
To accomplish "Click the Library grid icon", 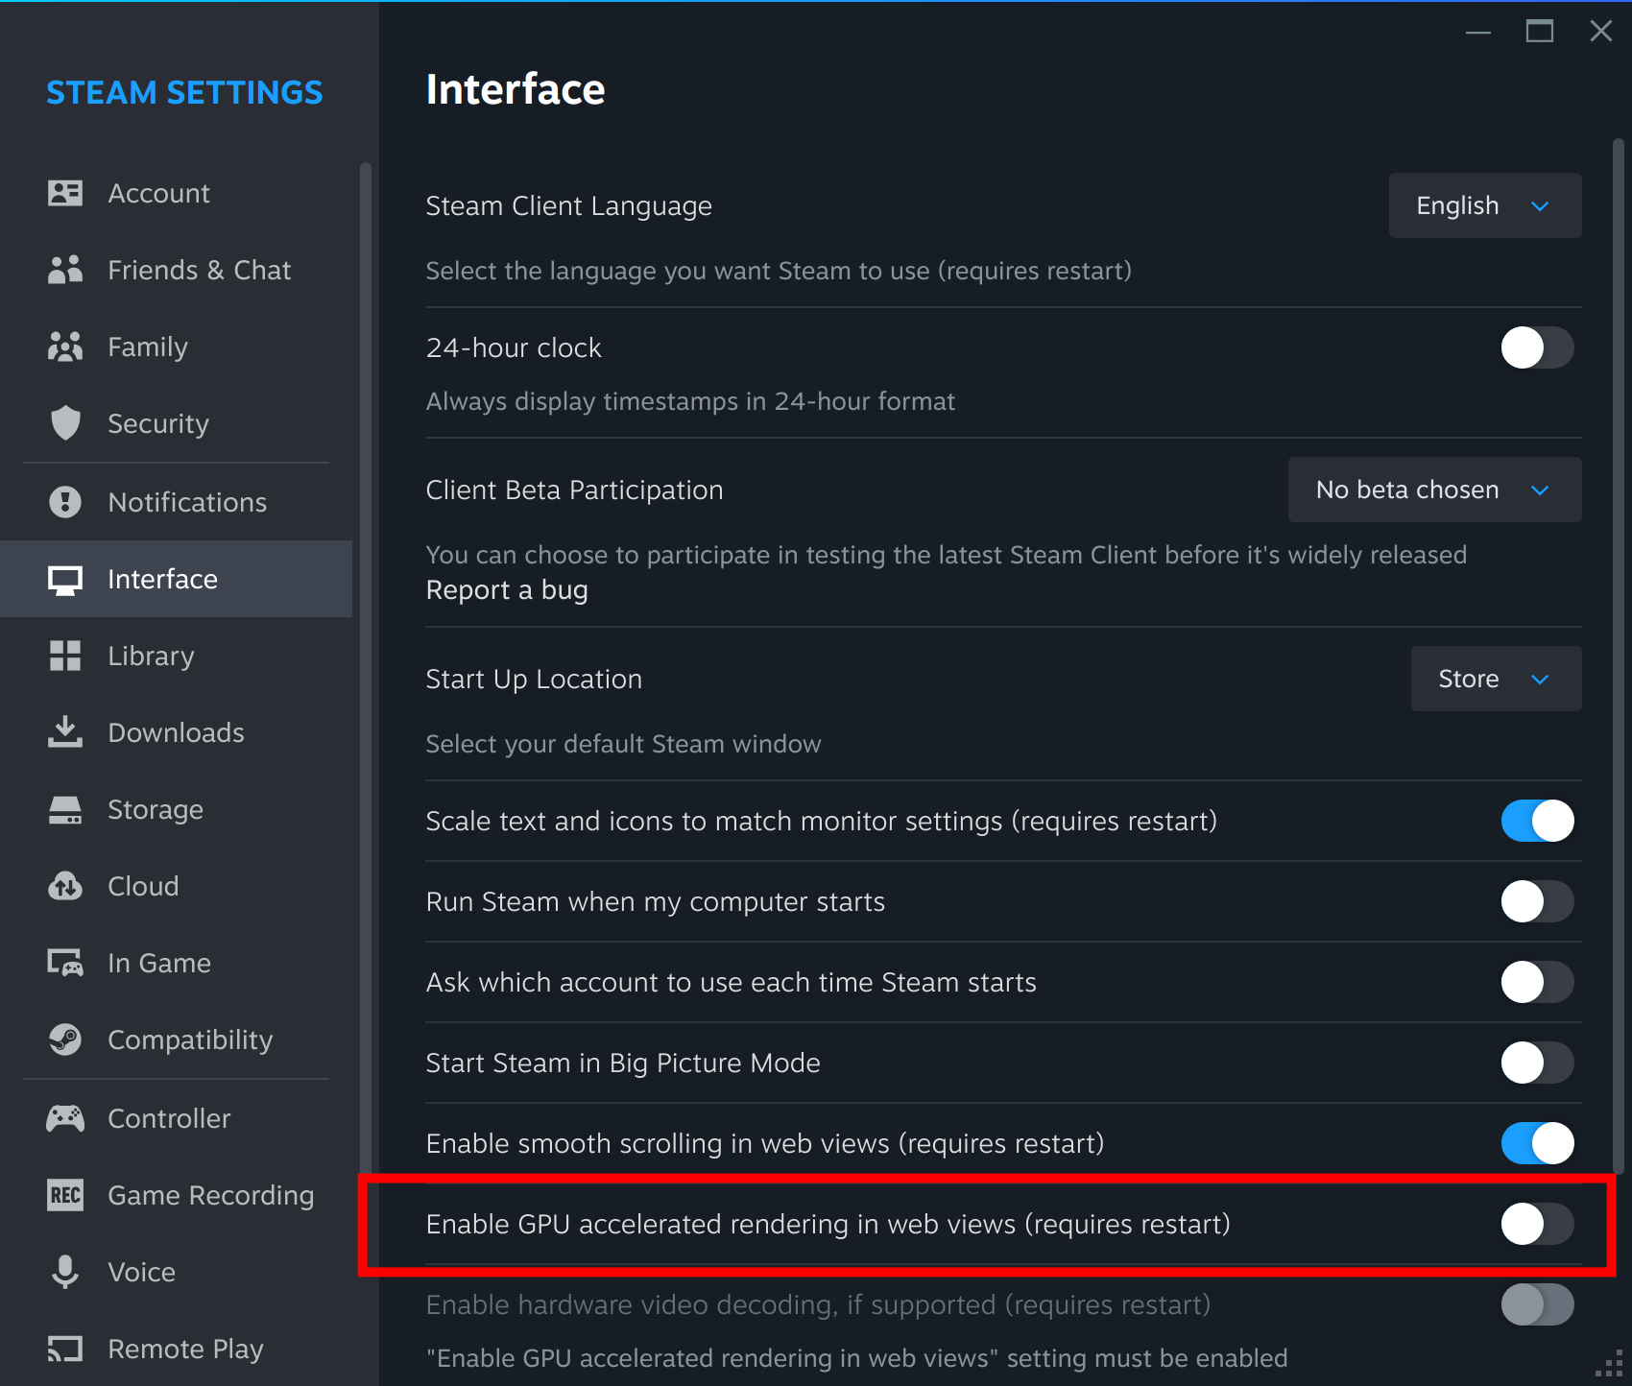I will 65,656.
